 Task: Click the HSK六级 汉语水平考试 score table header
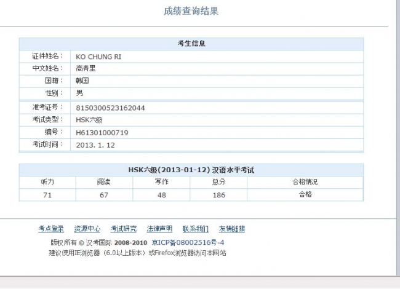click(x=191, y=170)
